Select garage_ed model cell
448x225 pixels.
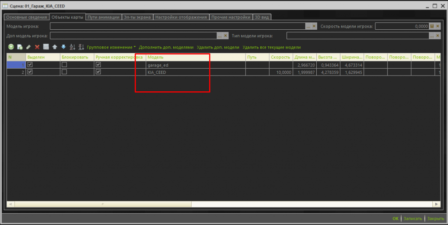196,65
